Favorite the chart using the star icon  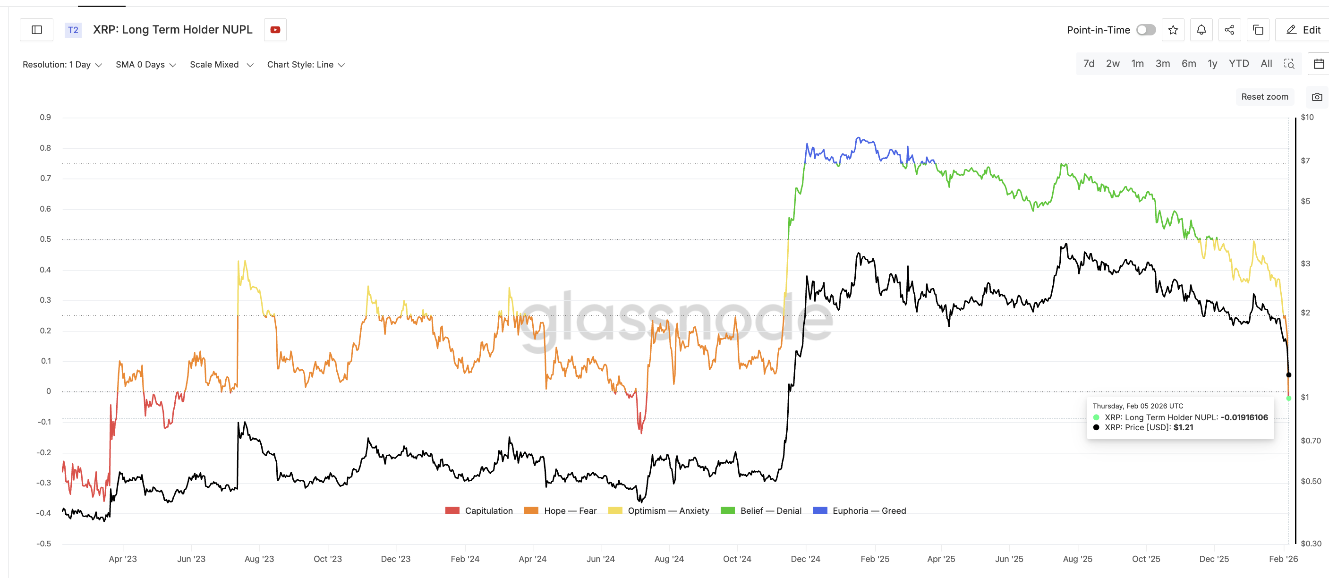1173,29
